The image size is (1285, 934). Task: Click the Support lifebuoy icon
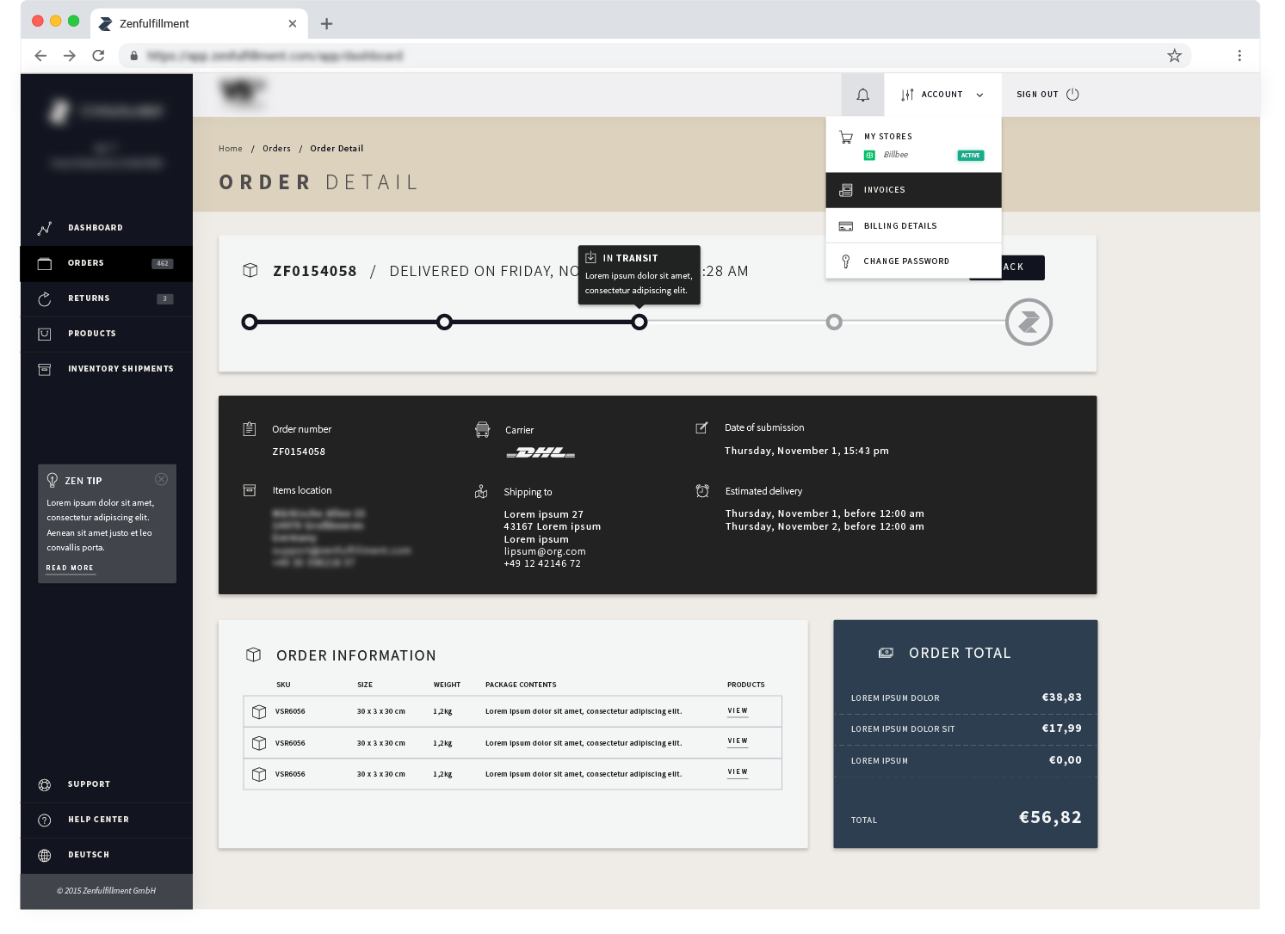[x=45, y=785]
